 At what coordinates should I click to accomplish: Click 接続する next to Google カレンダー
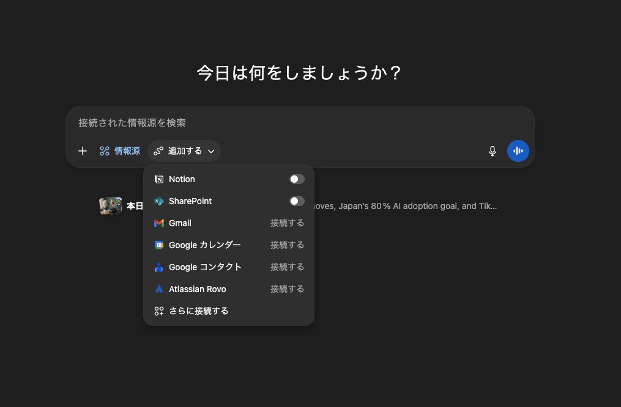click(287, 245)
